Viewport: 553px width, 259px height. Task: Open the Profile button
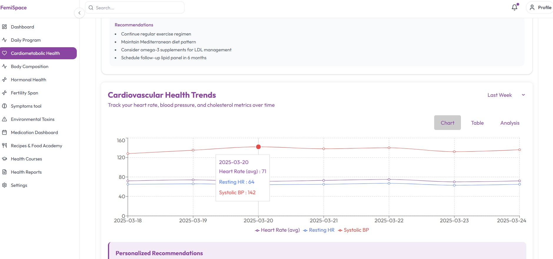(x=540, y=7)
